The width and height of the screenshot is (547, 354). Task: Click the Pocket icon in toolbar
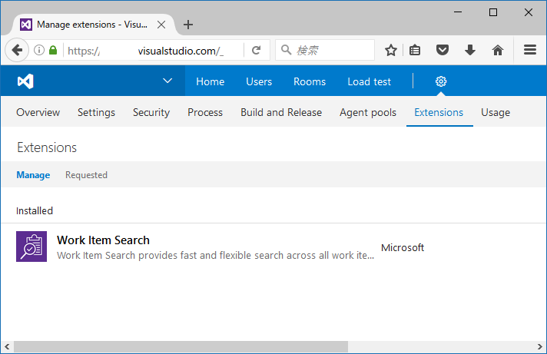pyautogui.click(x=443, y=51)
